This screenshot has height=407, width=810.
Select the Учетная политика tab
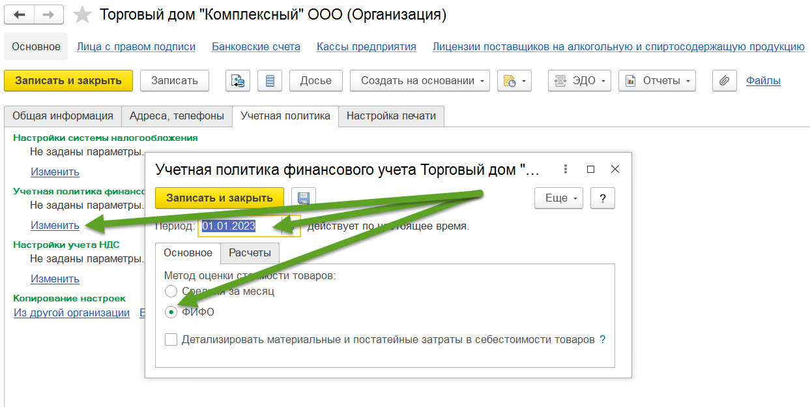click(285, 116)
